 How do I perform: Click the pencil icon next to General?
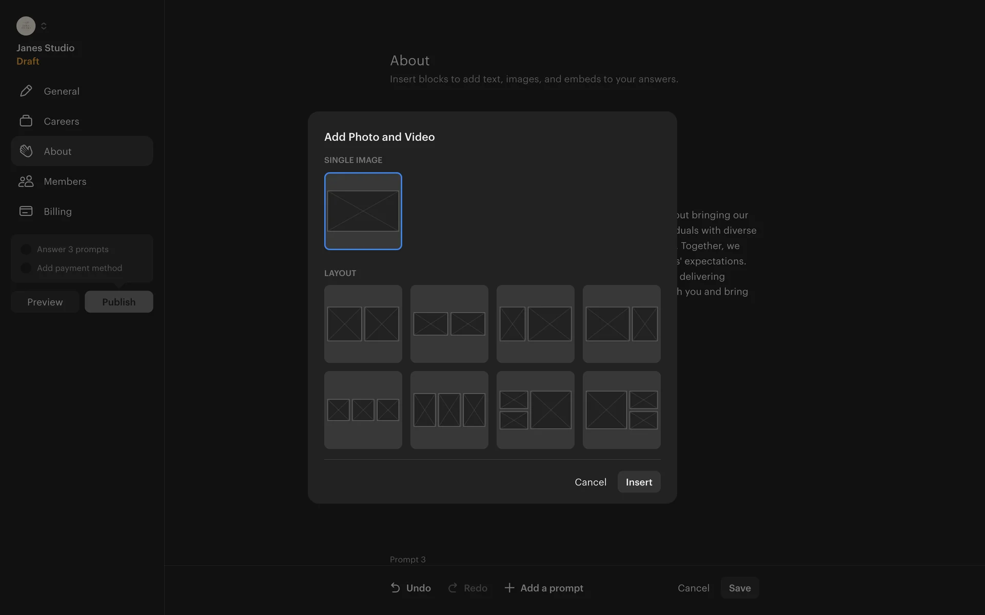pyautogui.click(x=26, y=91)
